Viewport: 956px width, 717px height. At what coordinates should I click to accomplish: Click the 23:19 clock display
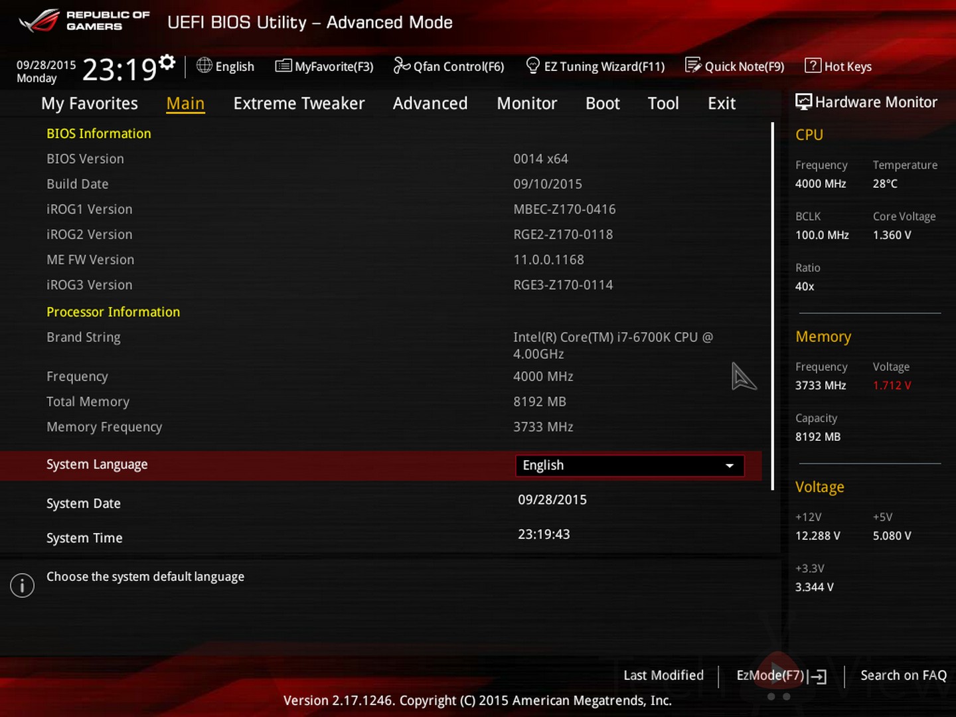tap(119, 70)
